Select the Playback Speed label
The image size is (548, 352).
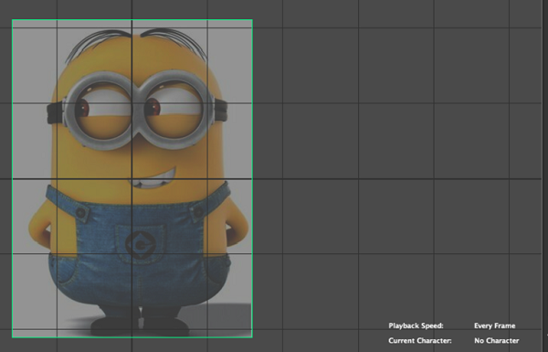[x=416, y=325]
